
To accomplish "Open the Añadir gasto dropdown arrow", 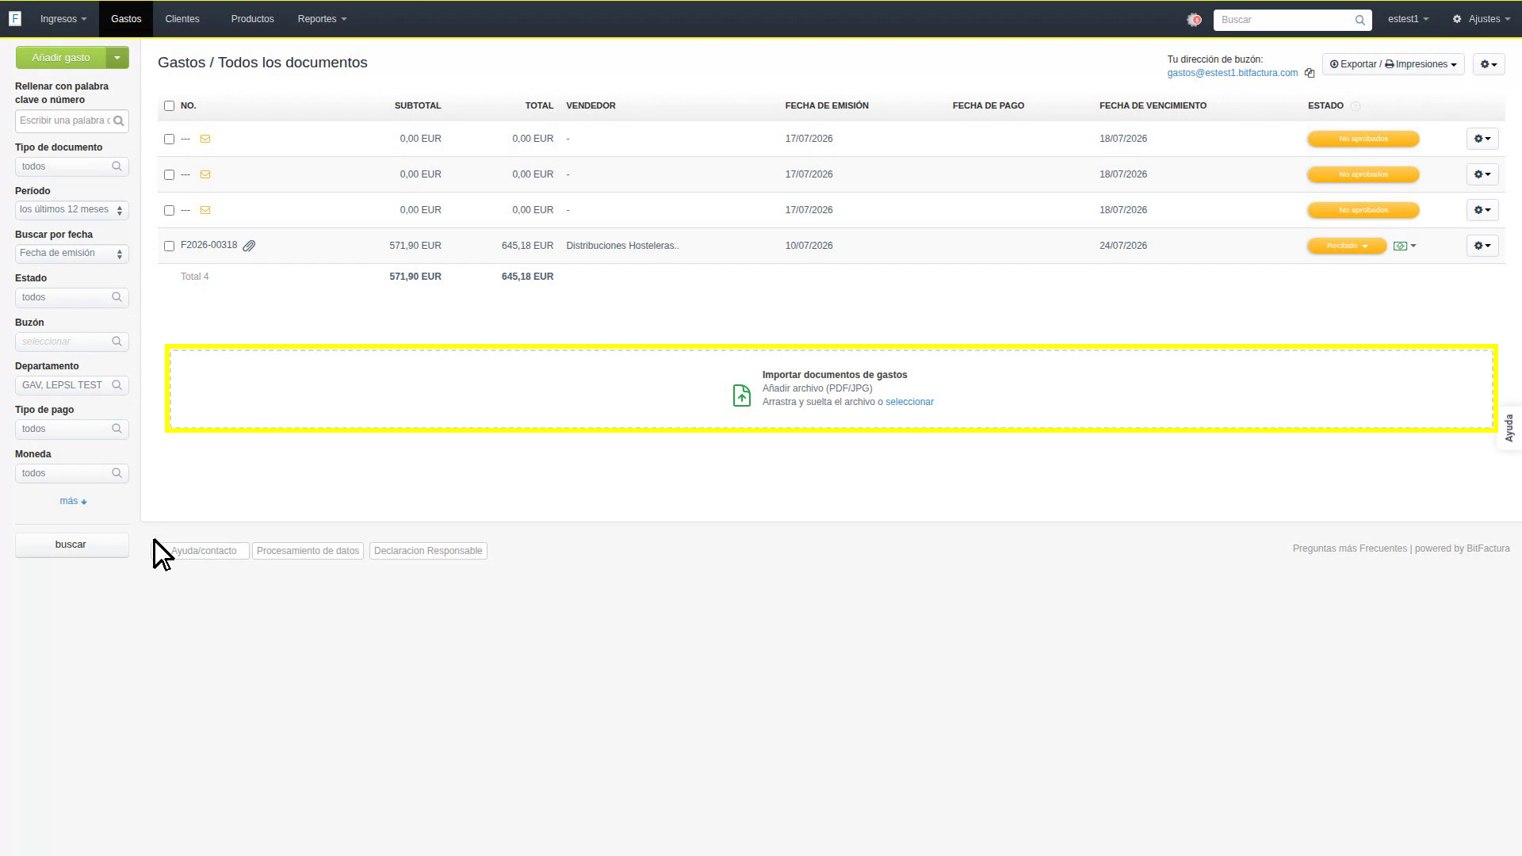I will pos(117,58).
